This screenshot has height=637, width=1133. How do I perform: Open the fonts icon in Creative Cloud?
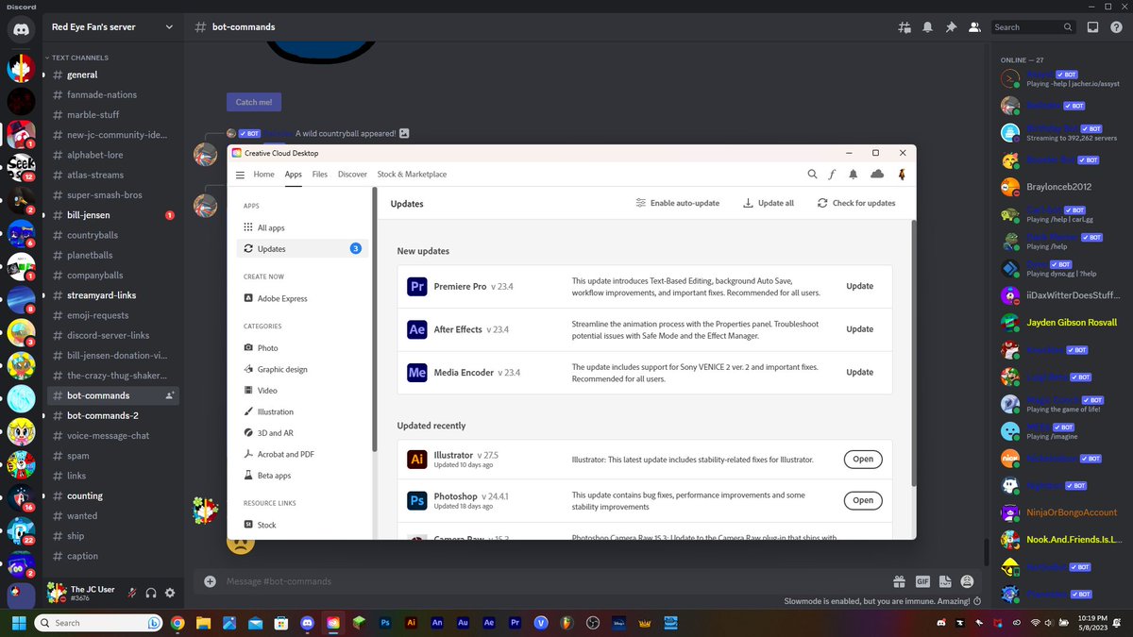(x=833, y=175)
